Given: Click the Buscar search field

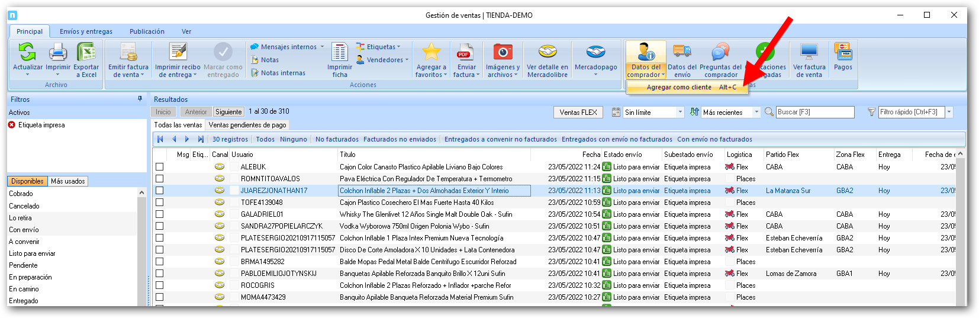Looking at the screenshot, I should (815, 112).
